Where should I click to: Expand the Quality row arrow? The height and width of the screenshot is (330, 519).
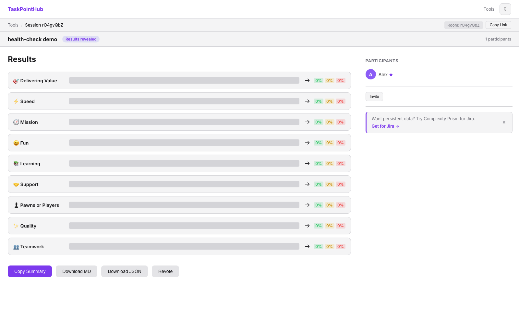click(x=307, y=226)
